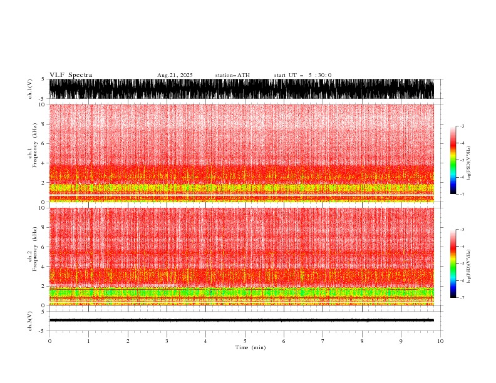Viewport: 496px width, 383px height.
Task: Click the log(PSD) label of ch.2 color bar
Action: coord(469,267)
